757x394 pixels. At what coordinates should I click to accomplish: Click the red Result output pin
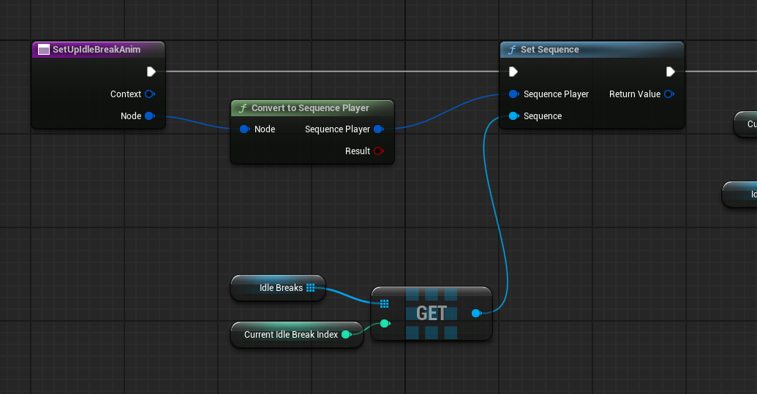click(379, 151)
